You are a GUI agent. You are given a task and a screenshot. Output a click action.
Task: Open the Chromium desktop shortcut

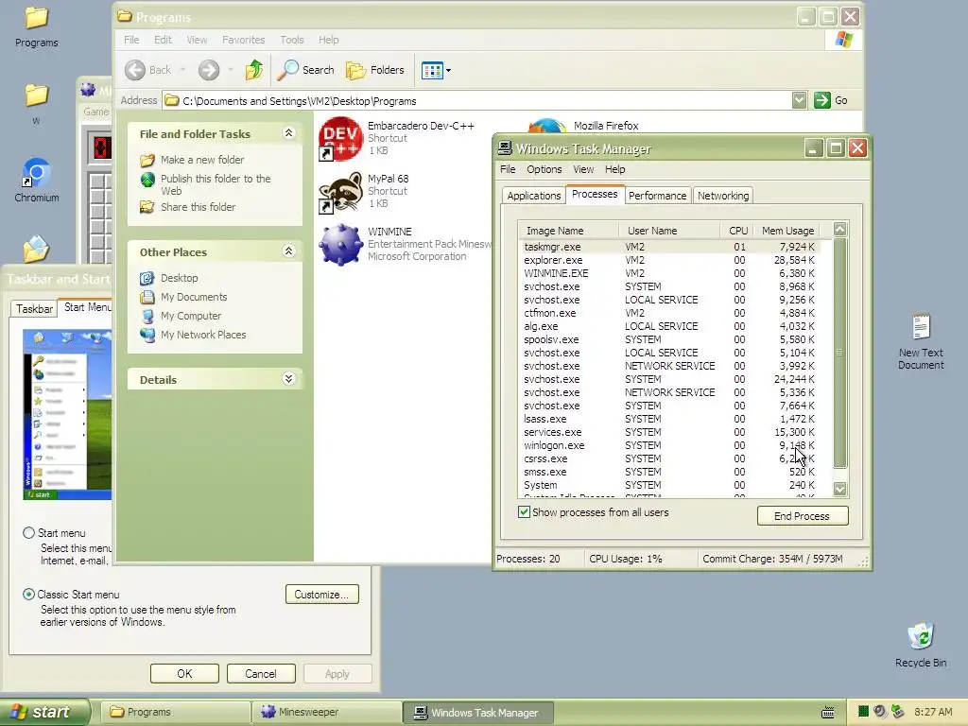point(37,180)
